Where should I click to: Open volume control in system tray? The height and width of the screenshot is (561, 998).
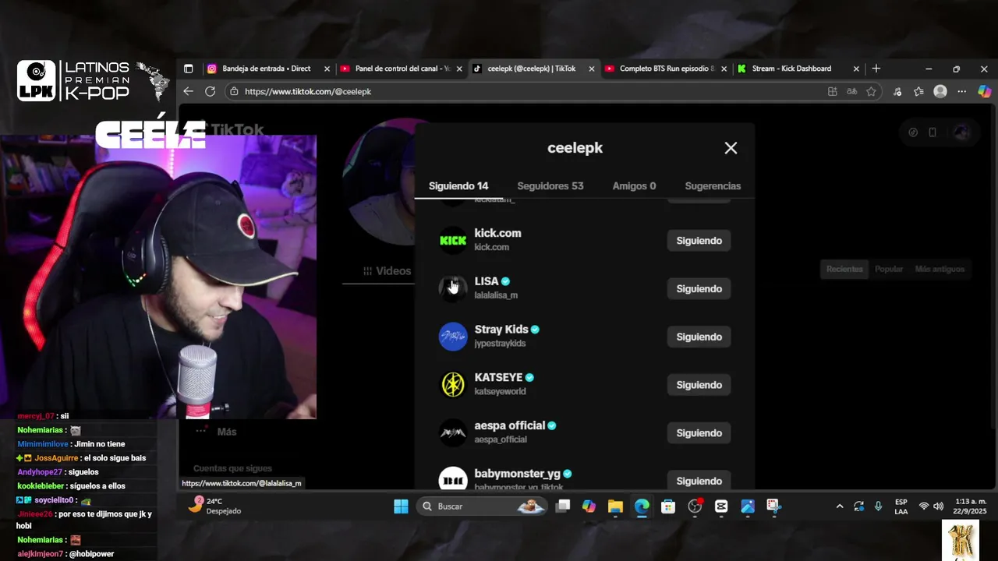938,506
